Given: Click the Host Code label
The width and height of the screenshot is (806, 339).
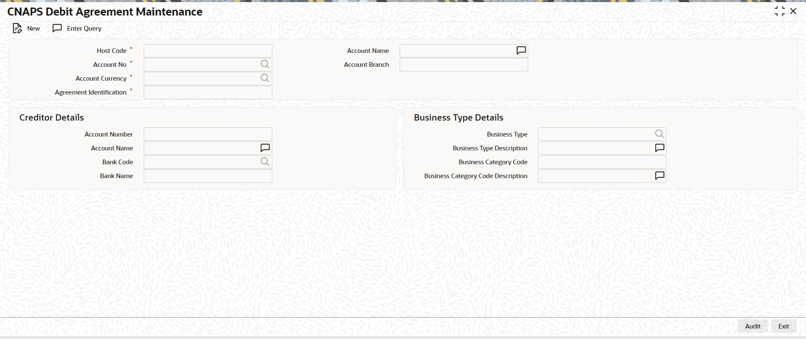Looking at the screenshot, I should coord(112,51).
